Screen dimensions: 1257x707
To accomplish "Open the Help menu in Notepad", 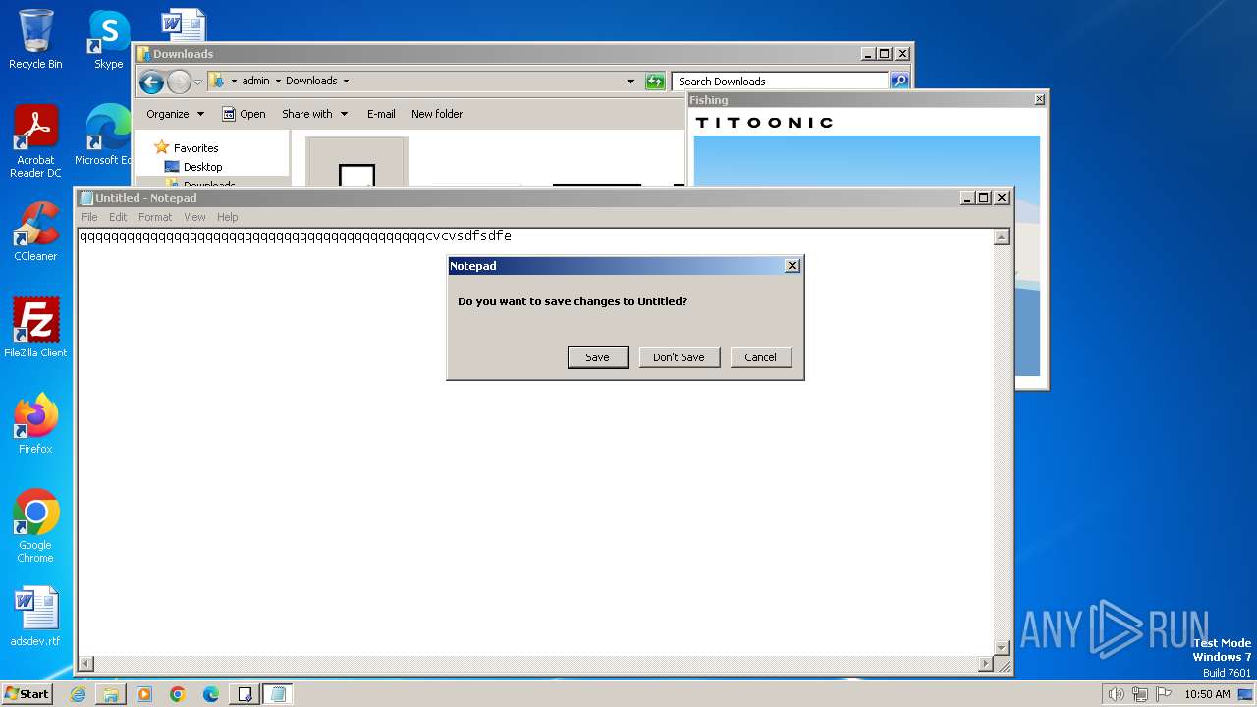I will (x=228, y=217).
